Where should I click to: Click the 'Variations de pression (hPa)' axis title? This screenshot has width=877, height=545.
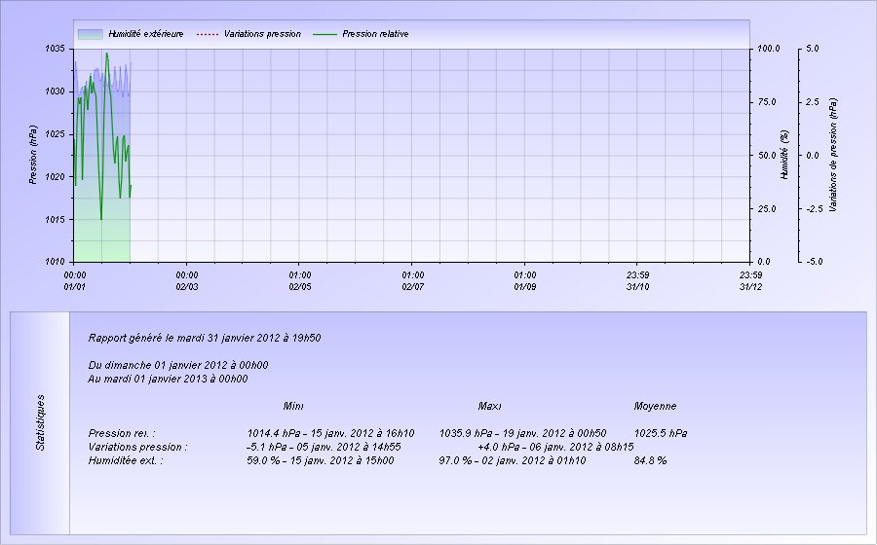coord(833,155)
